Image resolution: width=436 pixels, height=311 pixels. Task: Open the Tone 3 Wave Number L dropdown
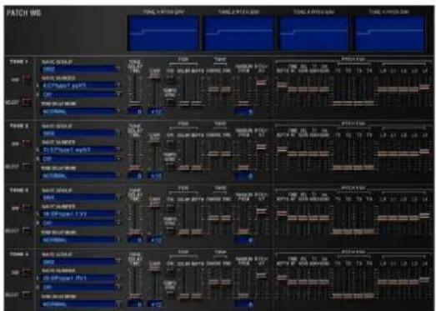coord(80,213)
